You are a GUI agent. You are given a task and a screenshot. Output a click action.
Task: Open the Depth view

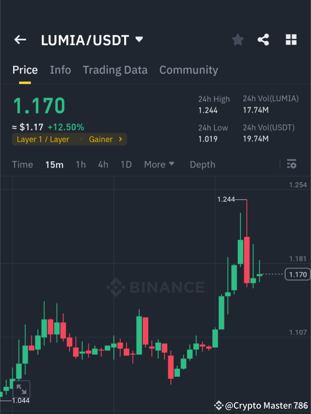point(202,164)
